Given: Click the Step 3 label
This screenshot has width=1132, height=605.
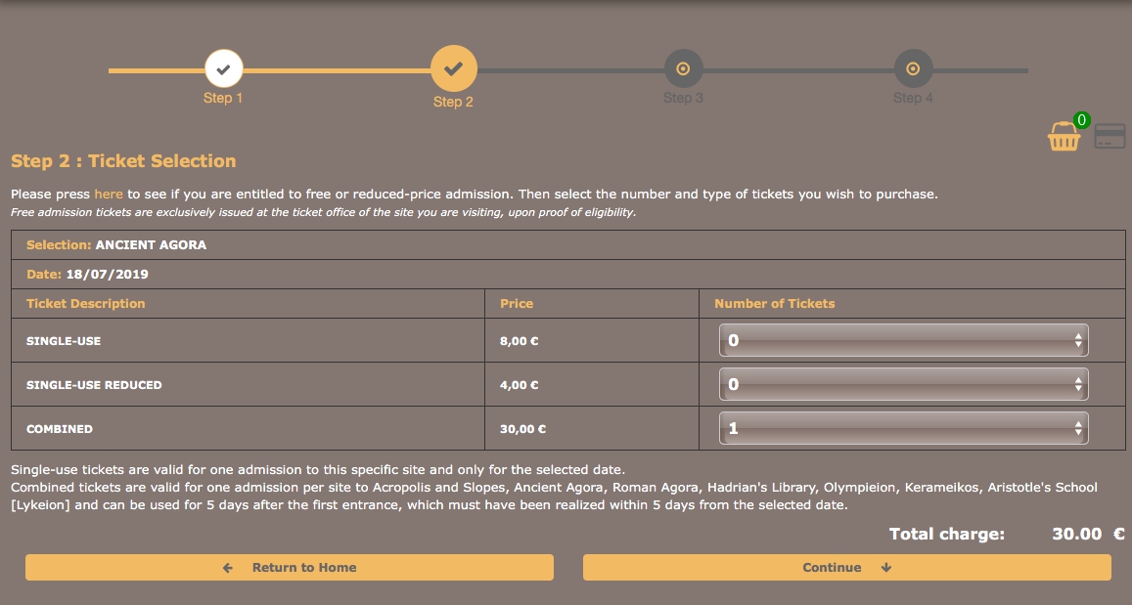Looking at the screenshot, I should pos(683,99).
